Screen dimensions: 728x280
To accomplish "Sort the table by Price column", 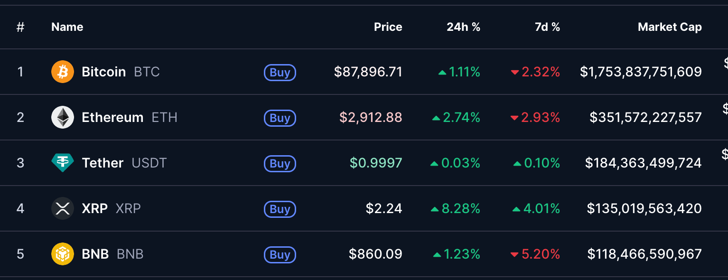I will click(388, 27).
